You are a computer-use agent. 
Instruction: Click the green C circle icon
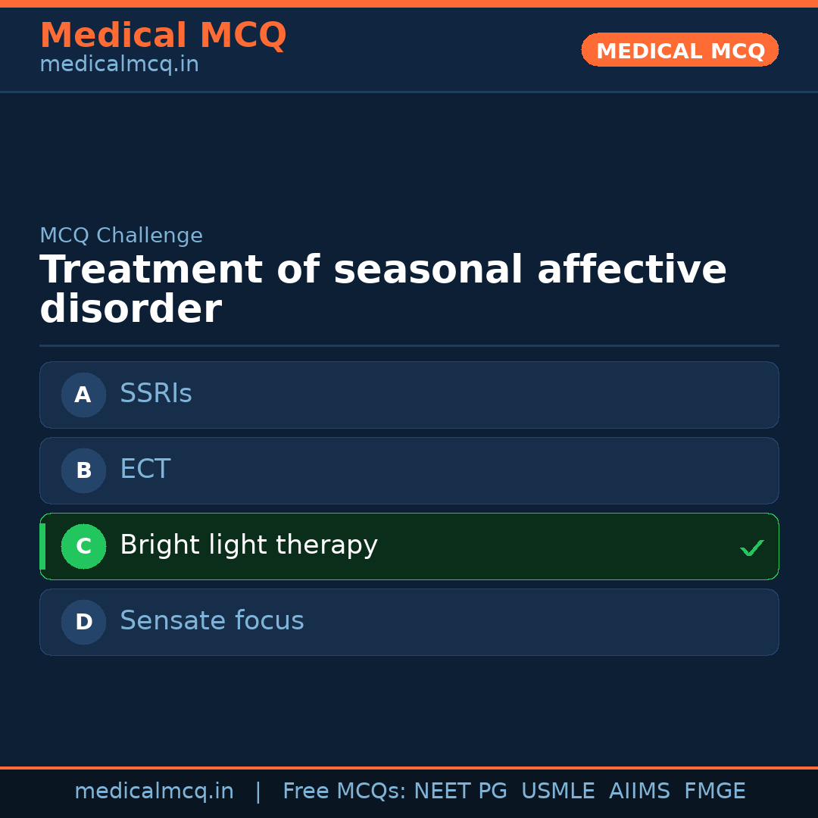pyautogui.click(x=83, y=546)
